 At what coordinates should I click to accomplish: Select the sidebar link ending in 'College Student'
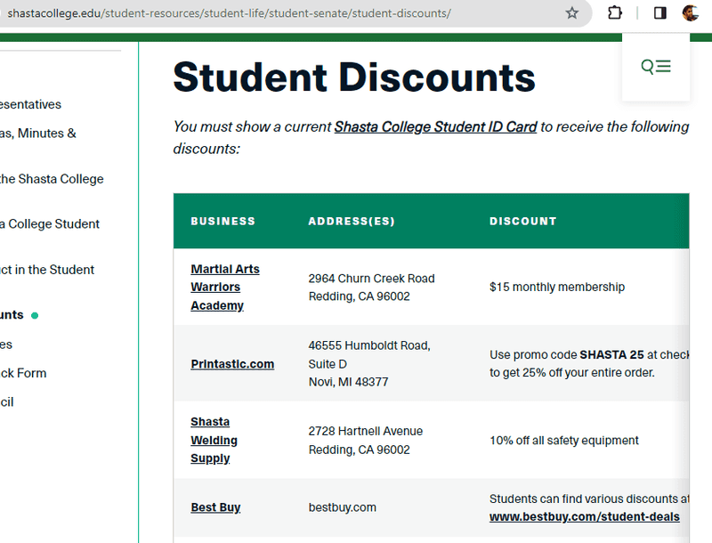click(49, 224)
